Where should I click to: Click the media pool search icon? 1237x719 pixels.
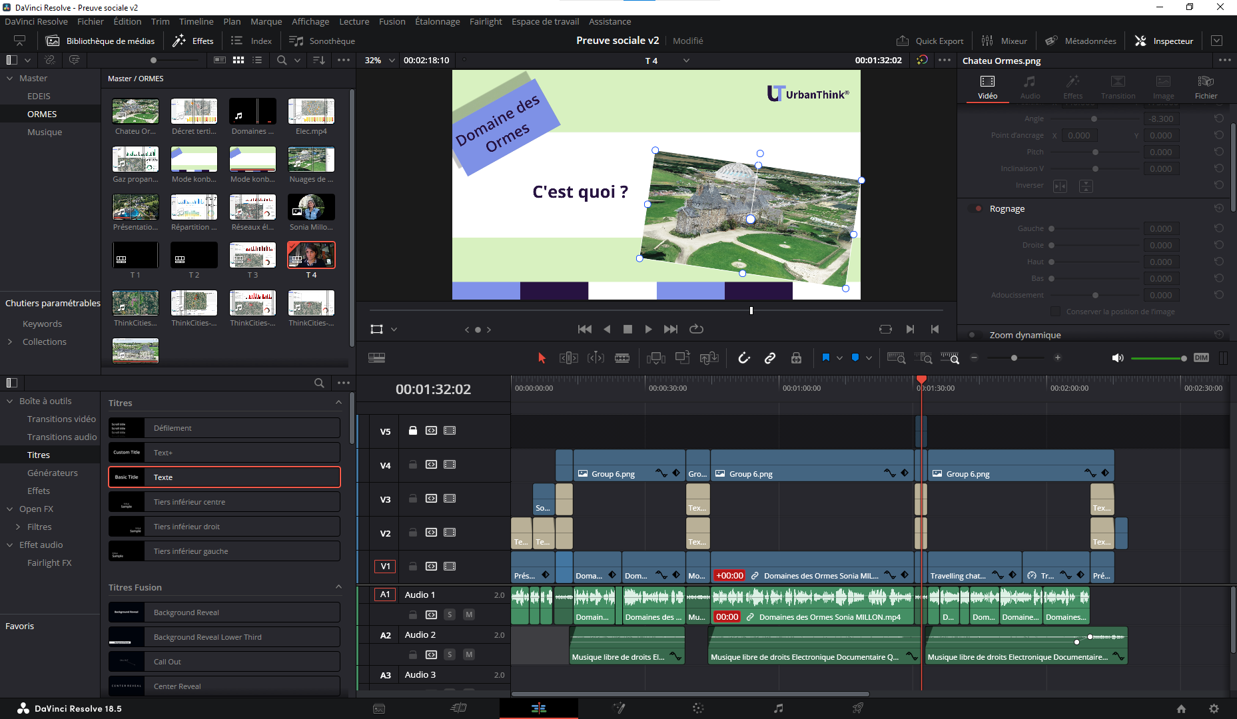(282, 60)
